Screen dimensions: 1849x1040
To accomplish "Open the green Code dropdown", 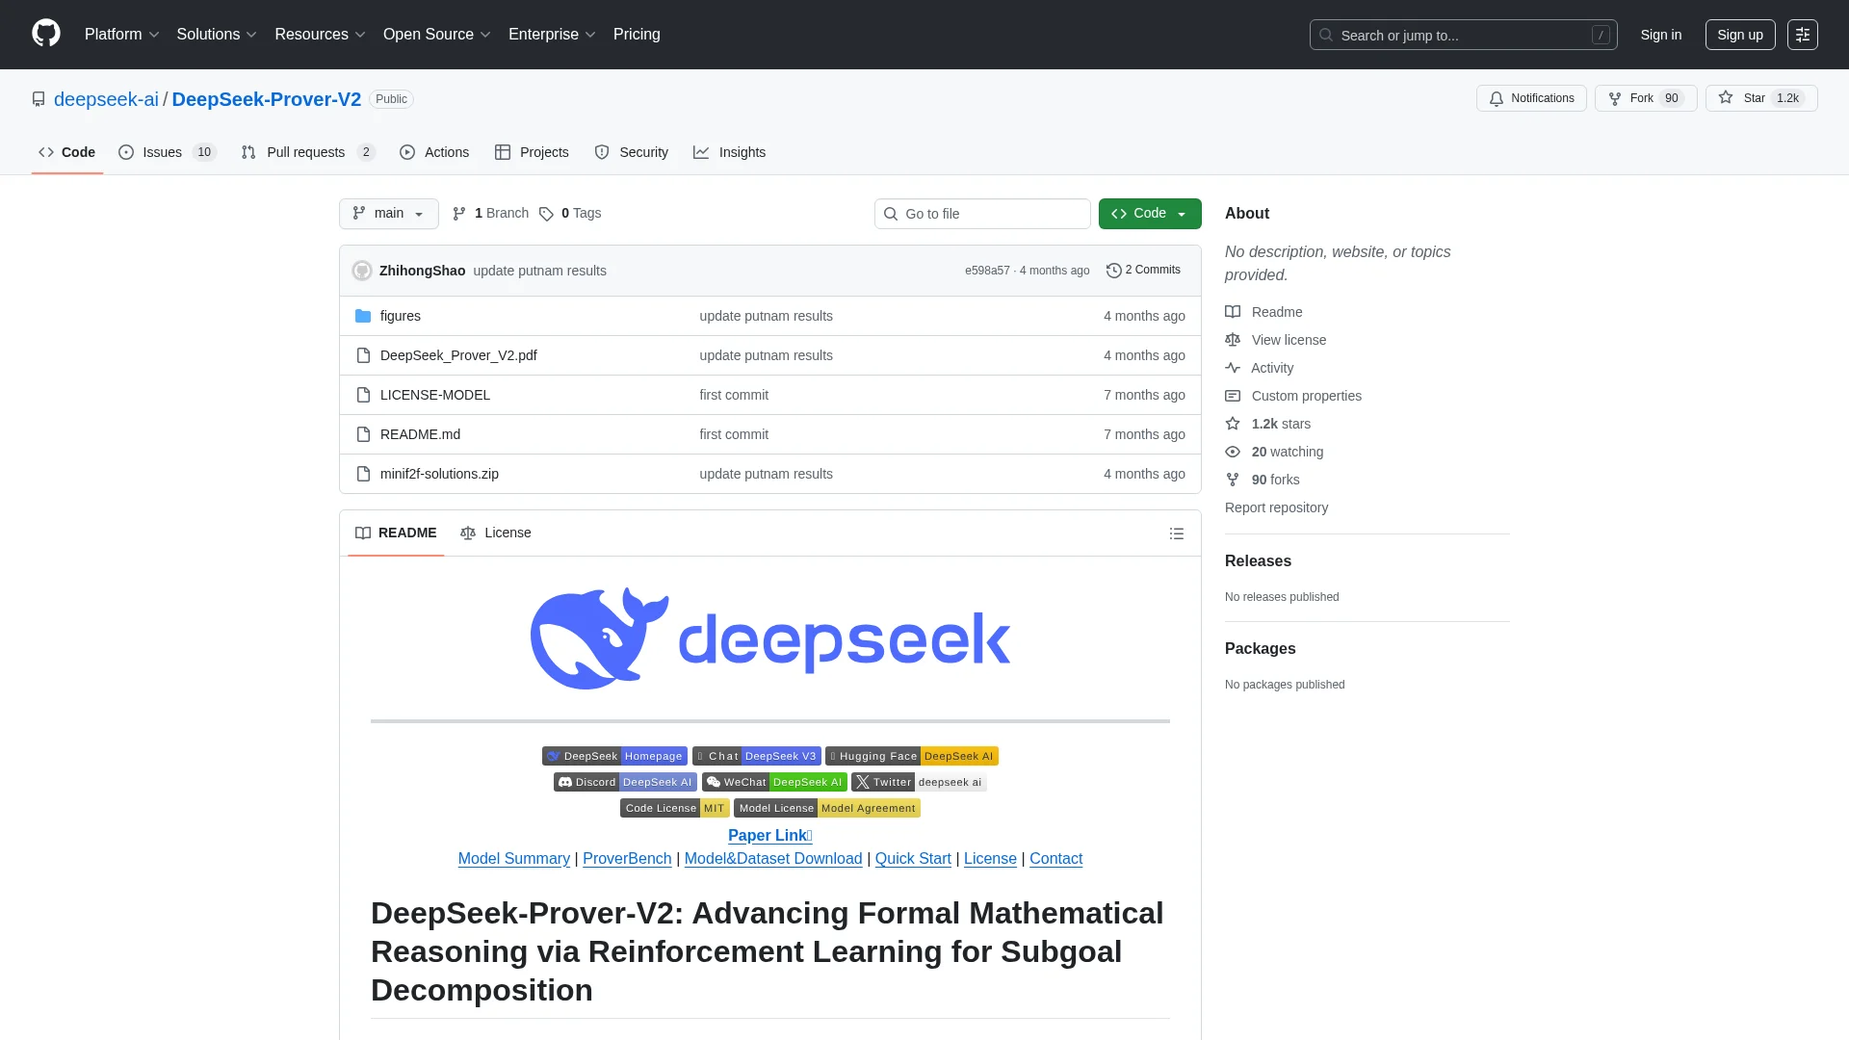I will click(x=1149, y=214).
